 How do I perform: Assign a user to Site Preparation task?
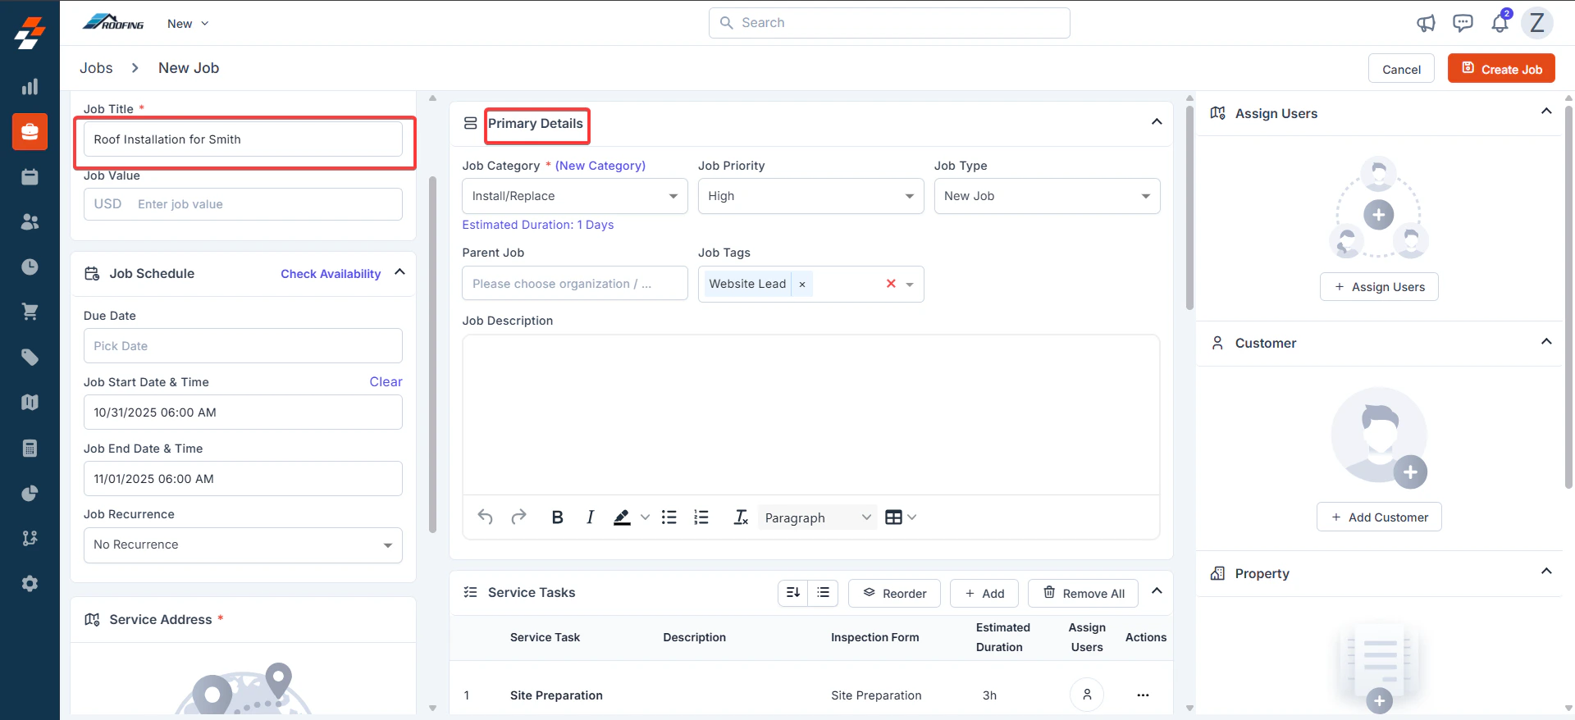click(x=1087, y=695)
